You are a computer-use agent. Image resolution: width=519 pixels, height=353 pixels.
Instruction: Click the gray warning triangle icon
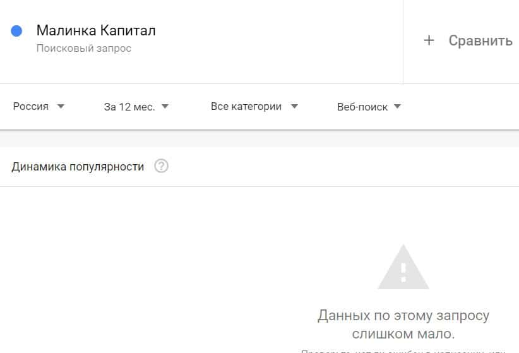coord(403,268)
